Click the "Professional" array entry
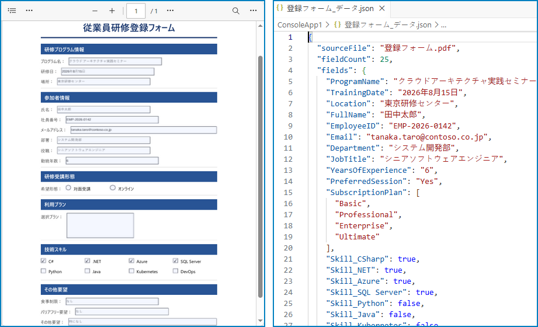 click(x=366, y=215)
